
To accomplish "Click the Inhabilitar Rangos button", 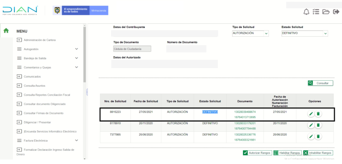I will 318,153.
